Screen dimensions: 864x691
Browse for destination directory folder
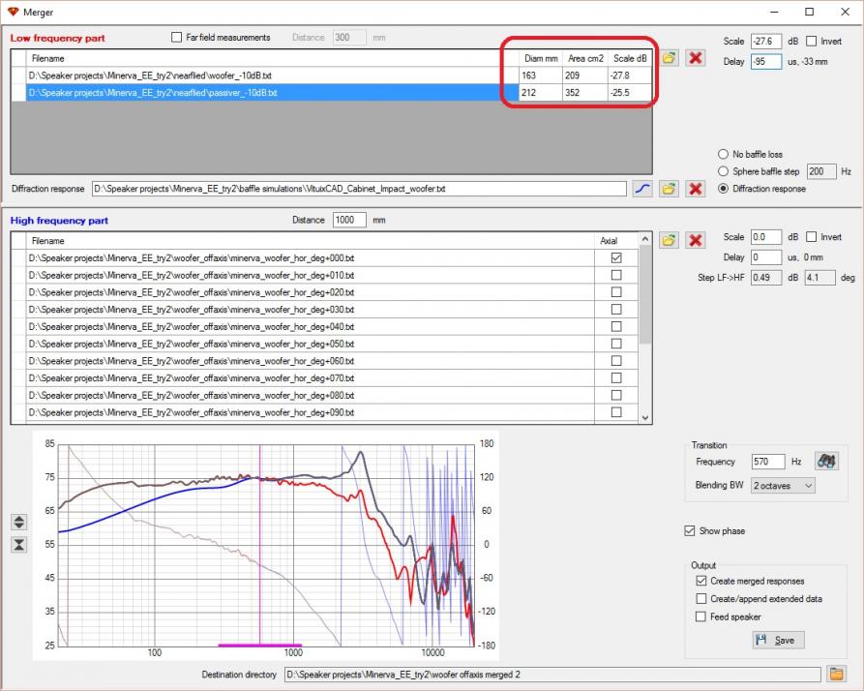(837, 674)
